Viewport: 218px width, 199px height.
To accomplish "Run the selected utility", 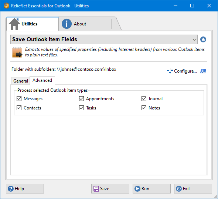I will [x=151, y=189].
